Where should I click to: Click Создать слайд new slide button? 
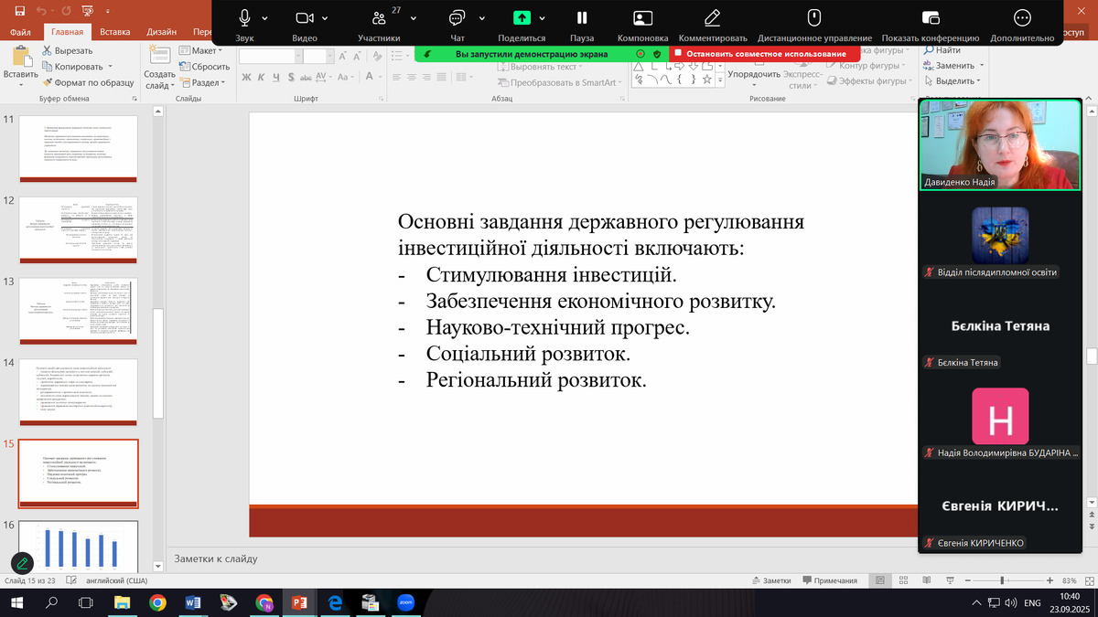[160, 68]
